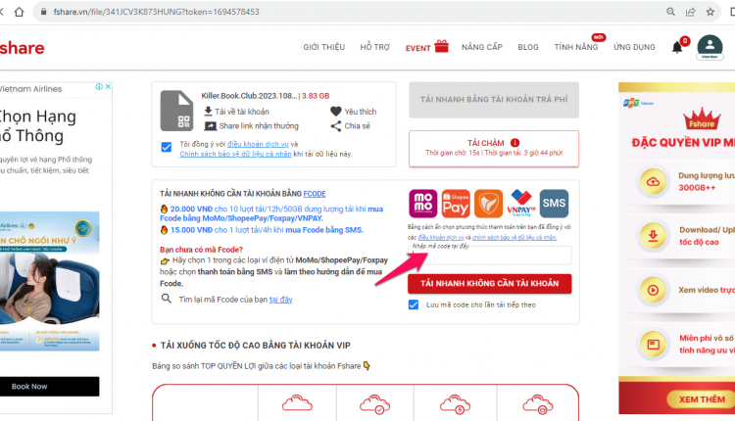Click TẢI NHANH KHÔNG CẦN TÀI KHOẢN button
The image size is (735, 421).
pyautogui.click(x=489, y=283)
